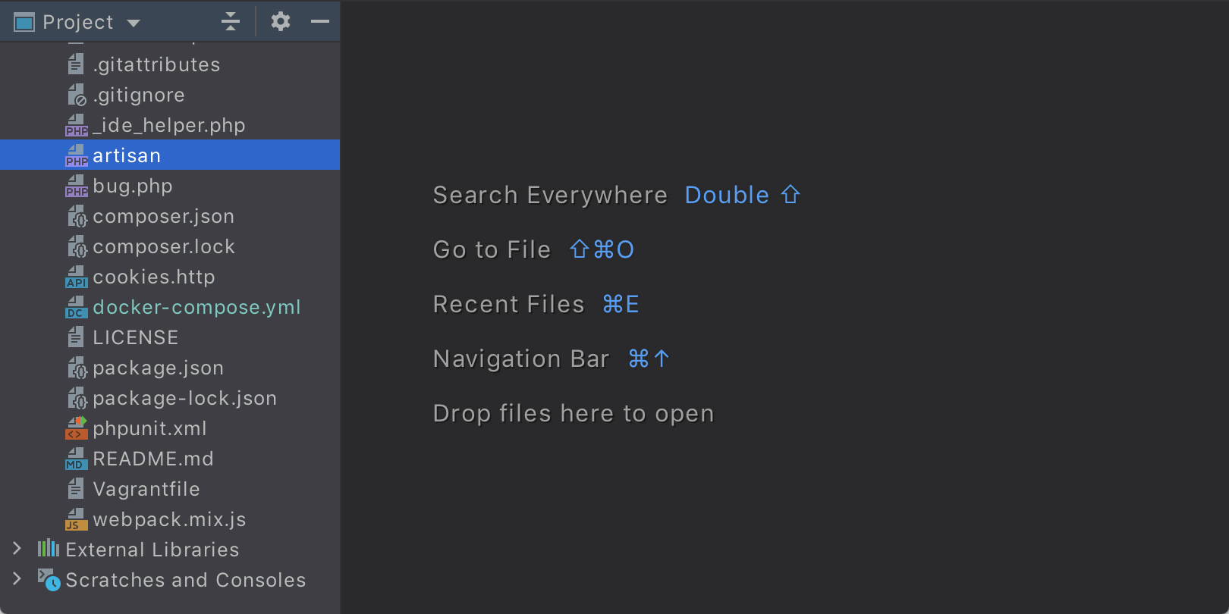Screen dimensions: 1229x614
Task: Click the Docker Compose file icon
Action: (77, 308)
